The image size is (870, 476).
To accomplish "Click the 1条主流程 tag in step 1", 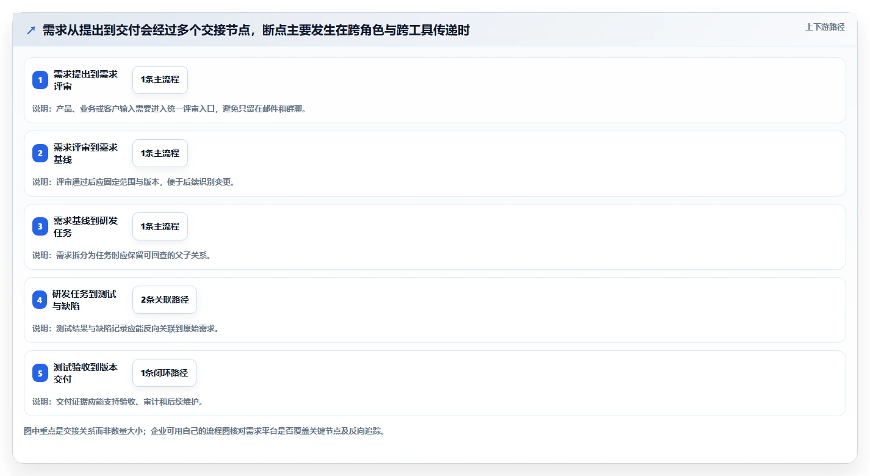I will click(x=160, y=80).
